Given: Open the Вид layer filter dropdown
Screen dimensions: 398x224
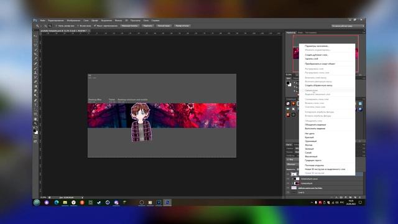Looking at the screenshot, I should pos(292,160).
